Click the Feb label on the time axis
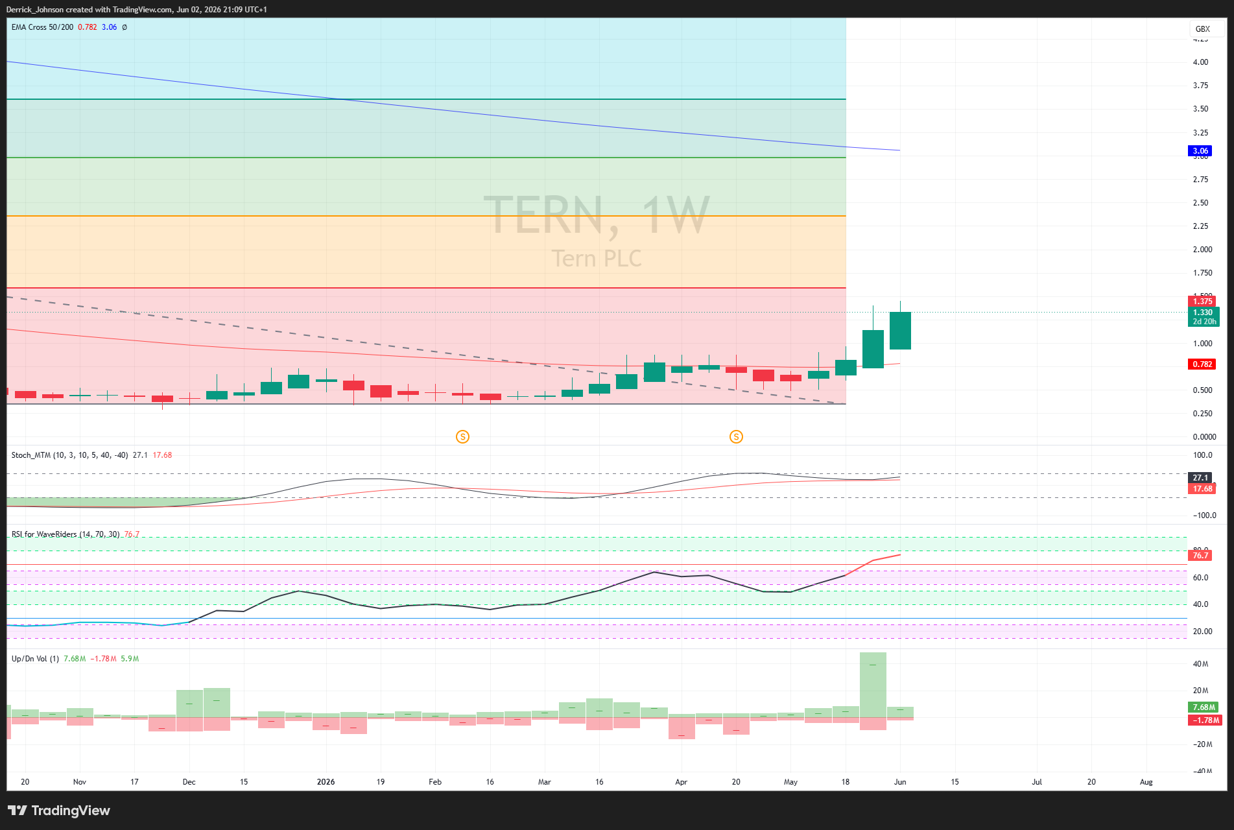The height and width of the screenshot is (830, 1234). pyautogui.click(x=435, y=782)
